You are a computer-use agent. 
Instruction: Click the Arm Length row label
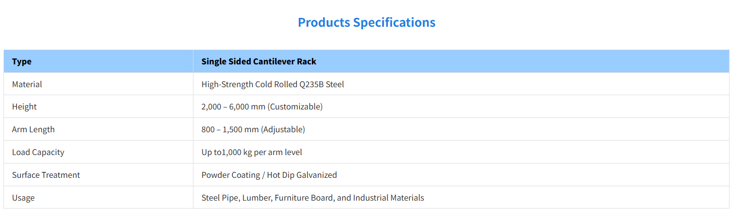coord(33,129)
